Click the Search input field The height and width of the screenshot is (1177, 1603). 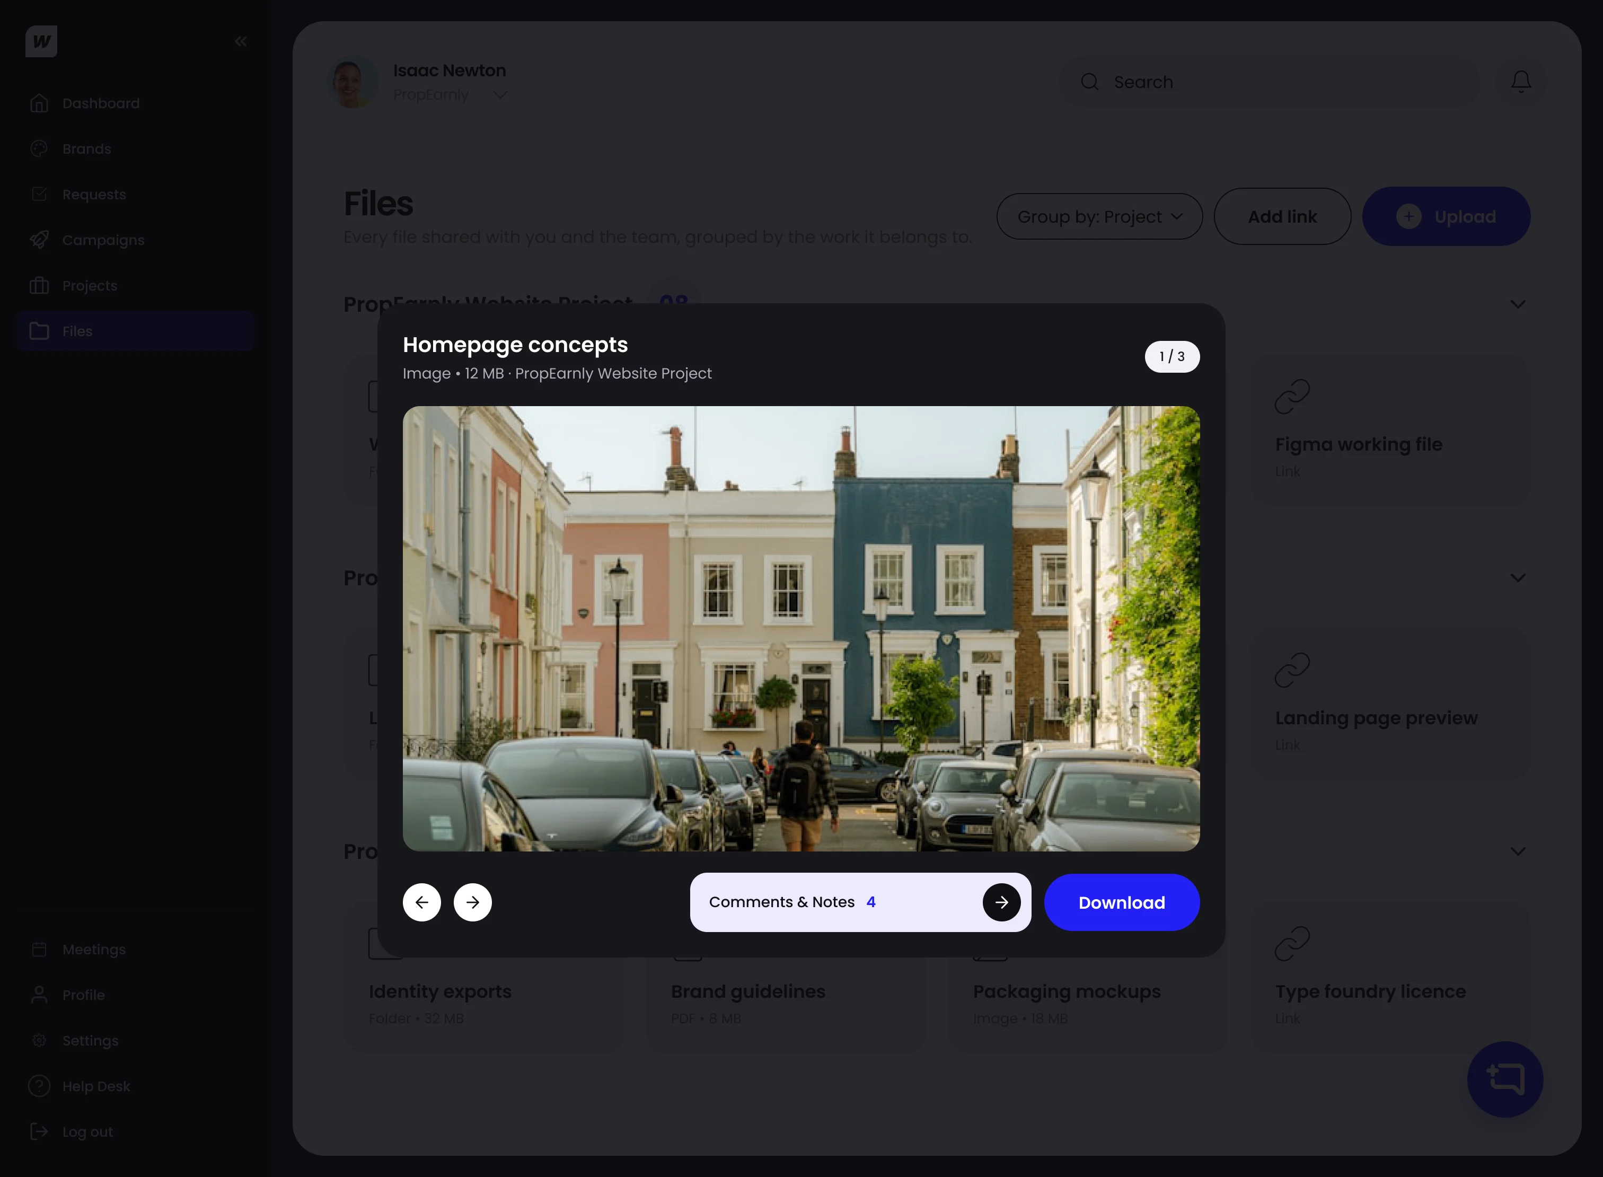pos(1270,82)
